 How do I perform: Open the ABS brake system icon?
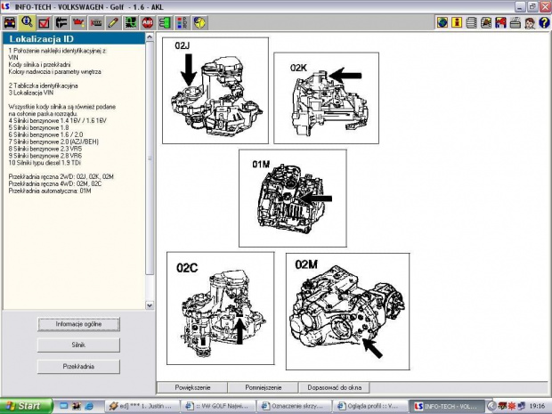pos(147,20)
